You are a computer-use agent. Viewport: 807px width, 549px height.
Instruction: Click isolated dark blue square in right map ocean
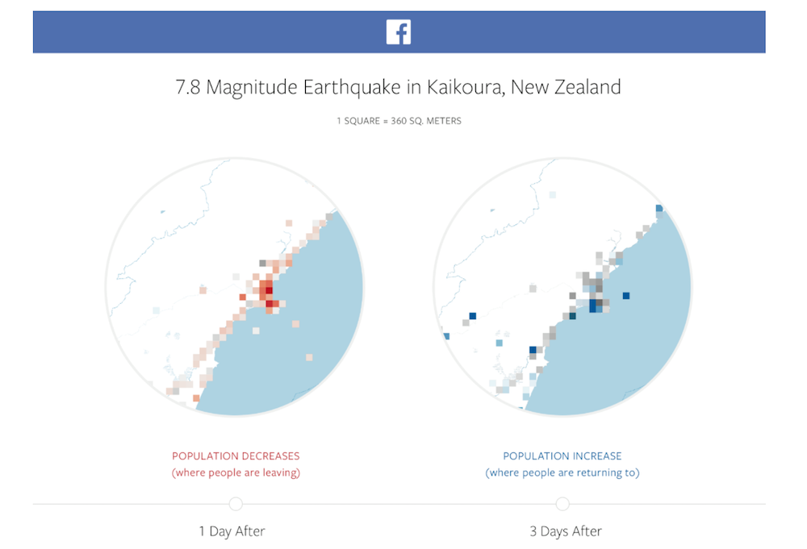[626, 296]
